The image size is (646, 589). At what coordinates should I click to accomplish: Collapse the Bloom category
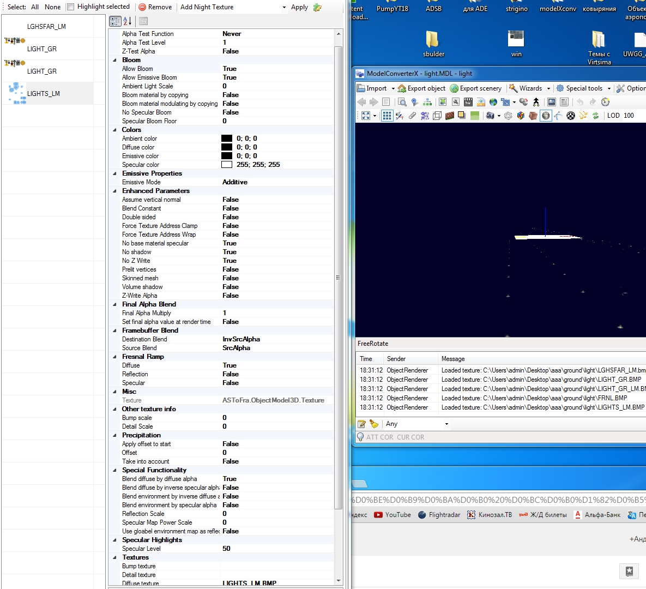[115, 60]
